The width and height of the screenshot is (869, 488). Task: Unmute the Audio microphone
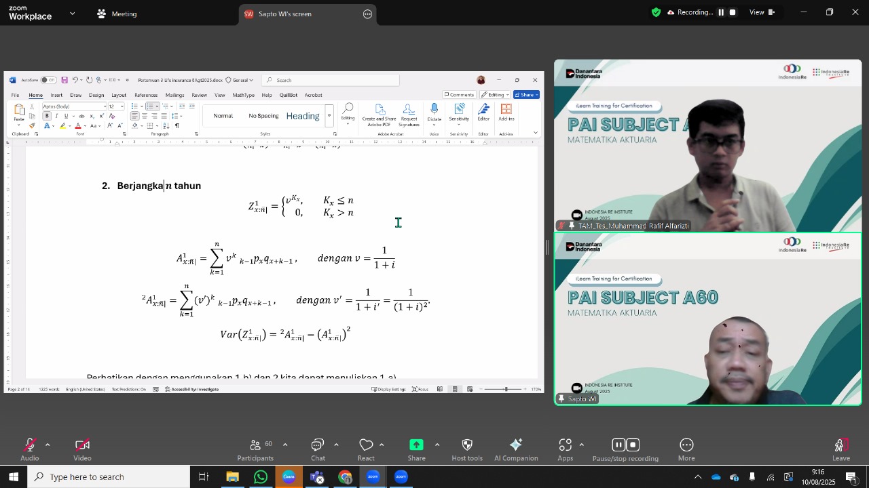tap(29, 449)
